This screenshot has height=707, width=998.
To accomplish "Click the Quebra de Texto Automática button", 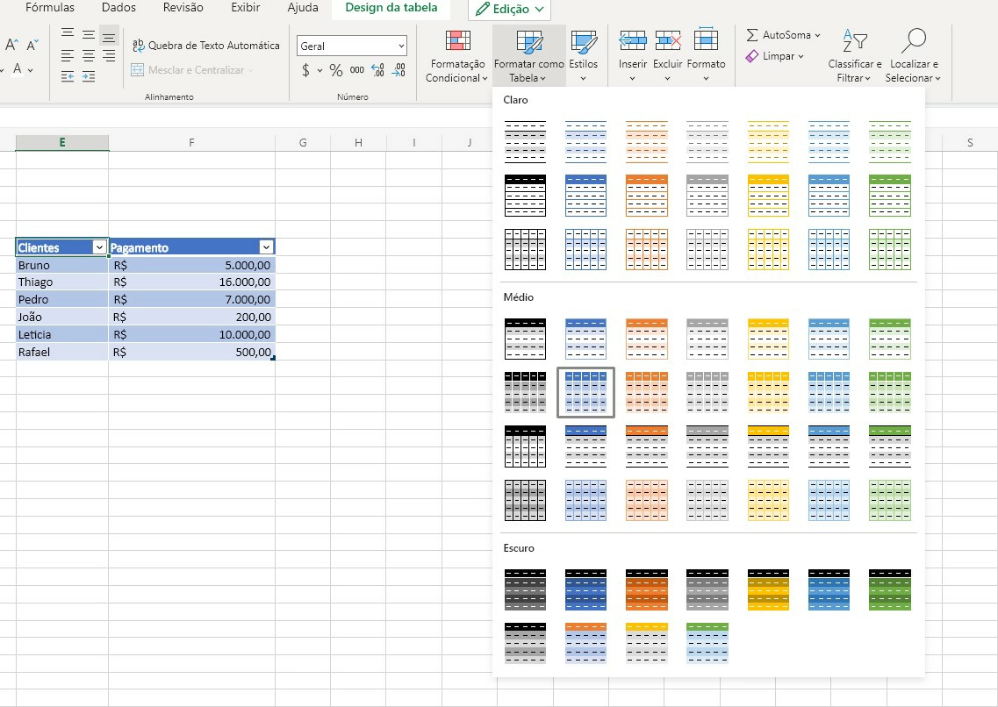I will click(x=205, y=45).
